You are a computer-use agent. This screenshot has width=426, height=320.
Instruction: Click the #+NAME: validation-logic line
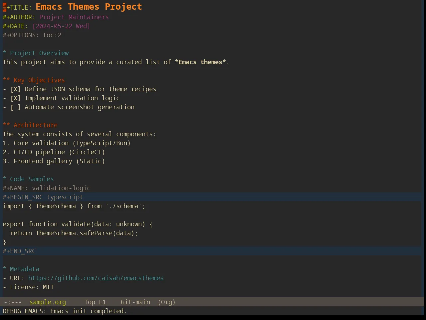pos(47,188)
